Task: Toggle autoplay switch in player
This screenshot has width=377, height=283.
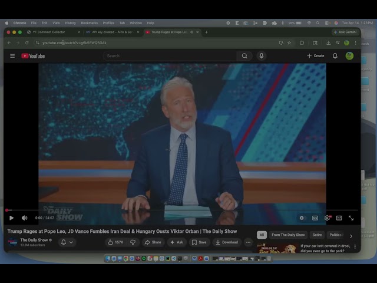Action: pyautogui.click(x=302, y=218)
